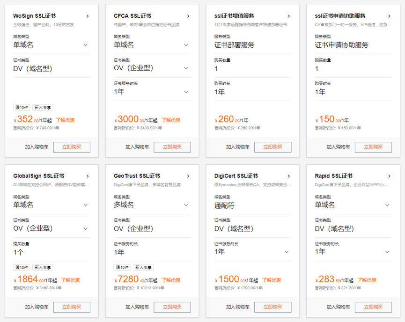Add CFCA SSL证书 to cart via 加入购物车
The width and height of the screenshot is (405, 322).
(x=137, y=147)
